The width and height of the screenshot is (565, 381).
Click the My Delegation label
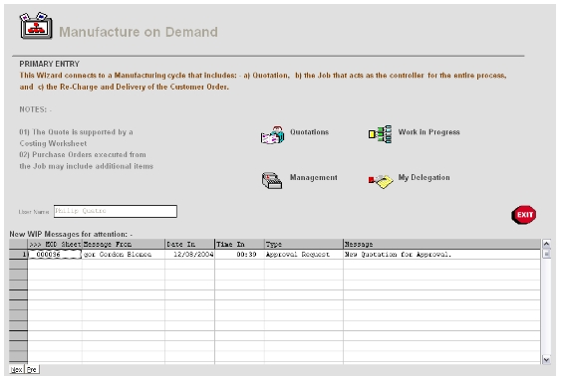[x=424, y=177]
